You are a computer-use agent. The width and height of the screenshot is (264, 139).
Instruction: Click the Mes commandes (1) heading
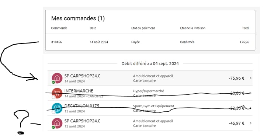point(78,18)
